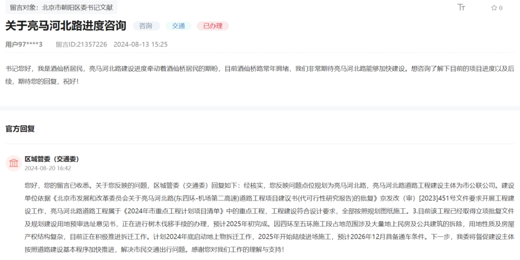The image size is (520, 260).
Task: Click the favorite count 0
Action: point(501,8)
